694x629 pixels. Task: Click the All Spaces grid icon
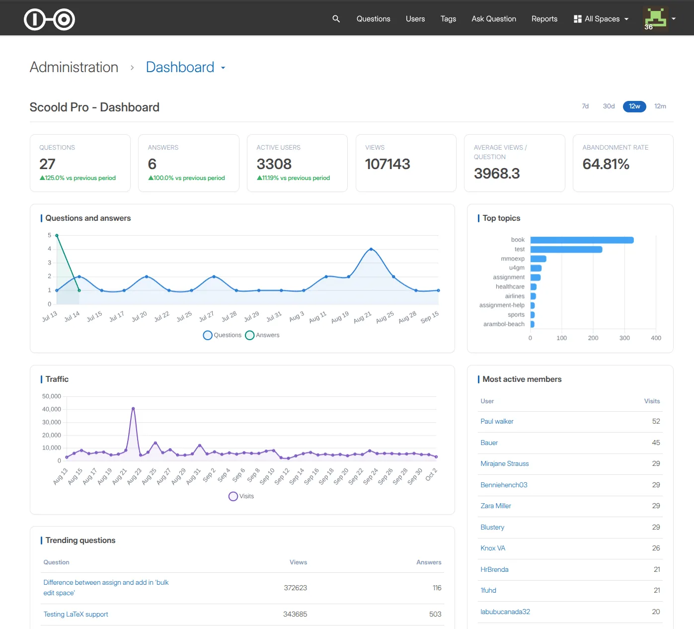(577, 19)
